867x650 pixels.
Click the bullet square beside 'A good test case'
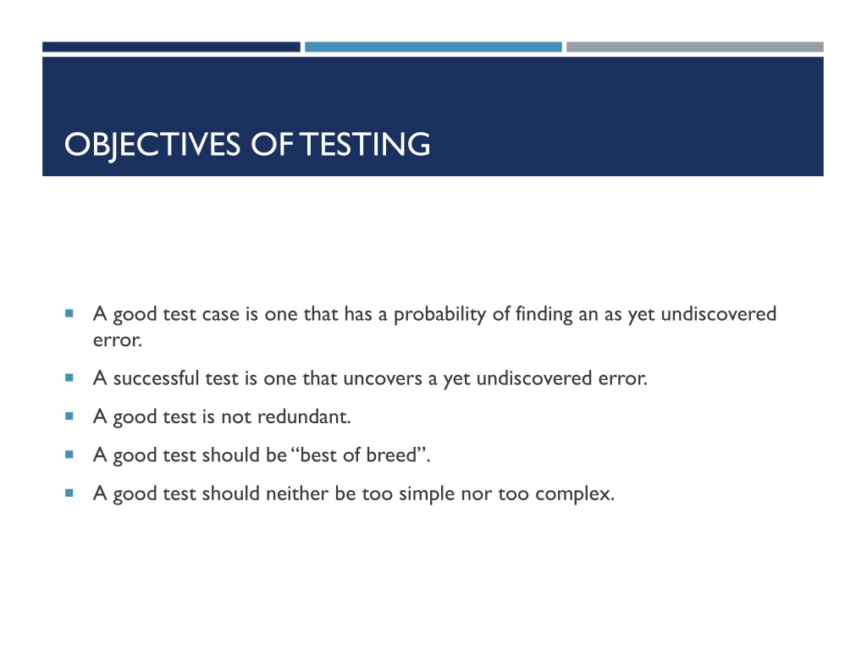pyautogui.click(x=69, y=313)
